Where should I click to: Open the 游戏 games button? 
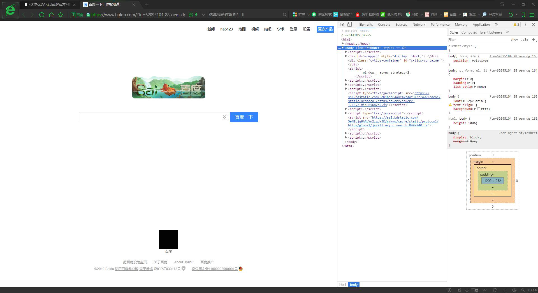[469, 15]
